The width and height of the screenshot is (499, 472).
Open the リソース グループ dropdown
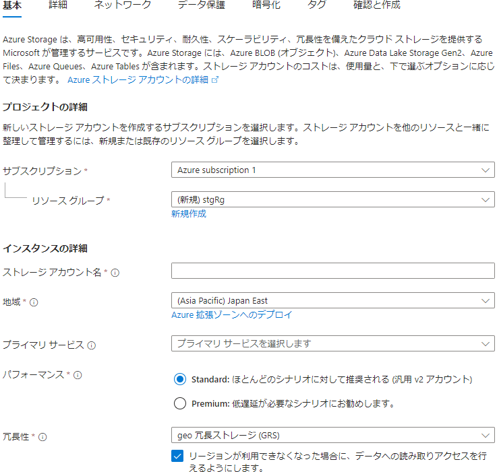[333, 199]
